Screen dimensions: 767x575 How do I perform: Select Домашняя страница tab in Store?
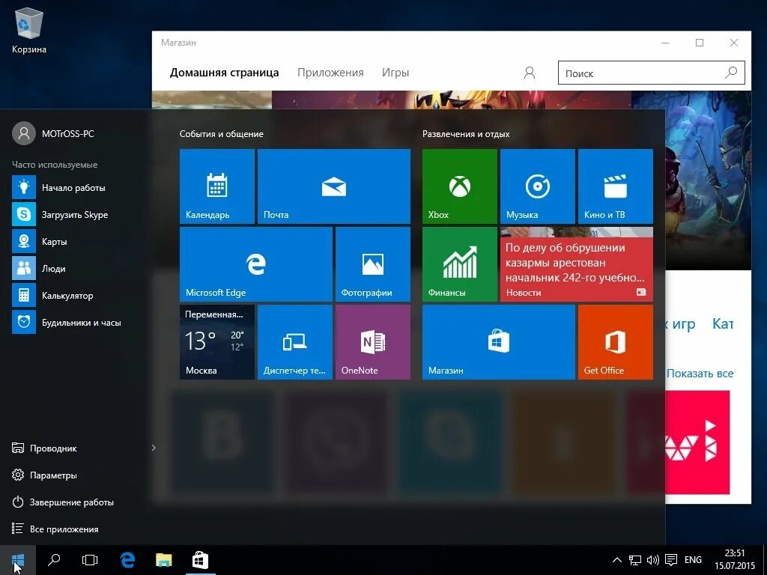point(225,73)
